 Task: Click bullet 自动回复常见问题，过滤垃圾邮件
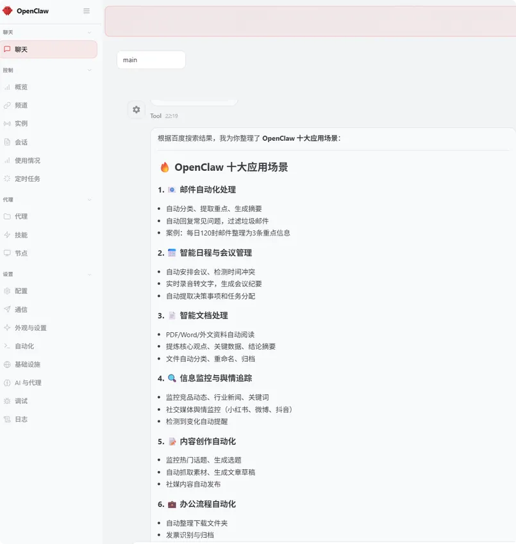pyautogui.click(x=217, y=221)
